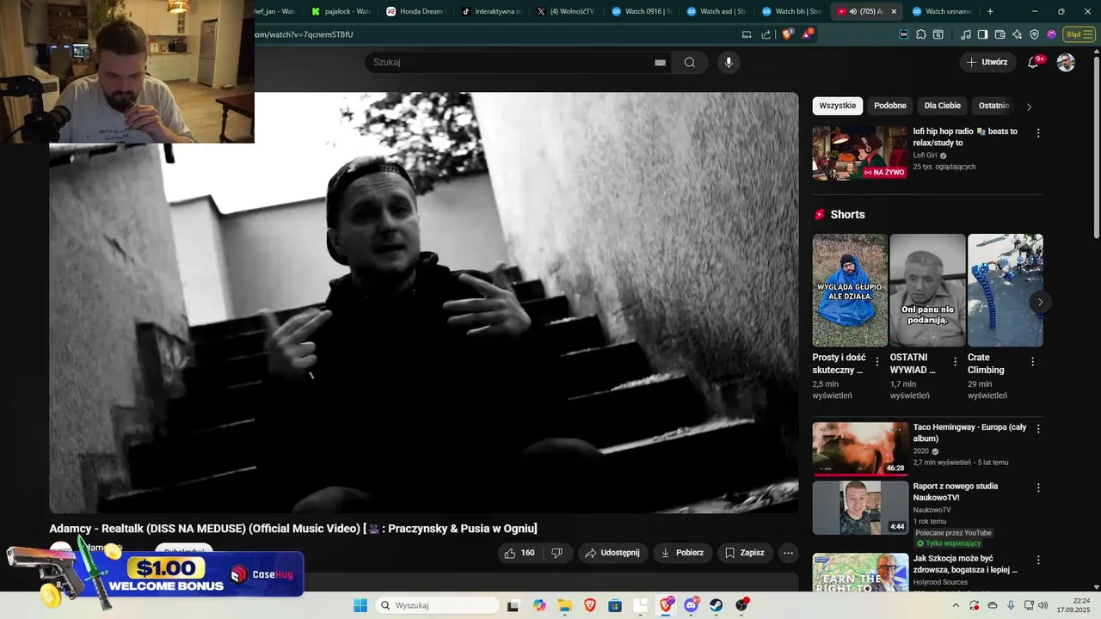The width and height of the screenshot is (1101, 619).
Task: Open Steam from the taskbar
Action: pyautogui.click(x=716, y=605)
